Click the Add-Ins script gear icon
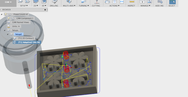The height and width of the screenshot is (97, 188). 160,1
